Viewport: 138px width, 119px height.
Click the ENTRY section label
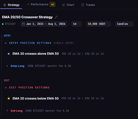click(x=7, y=36)
